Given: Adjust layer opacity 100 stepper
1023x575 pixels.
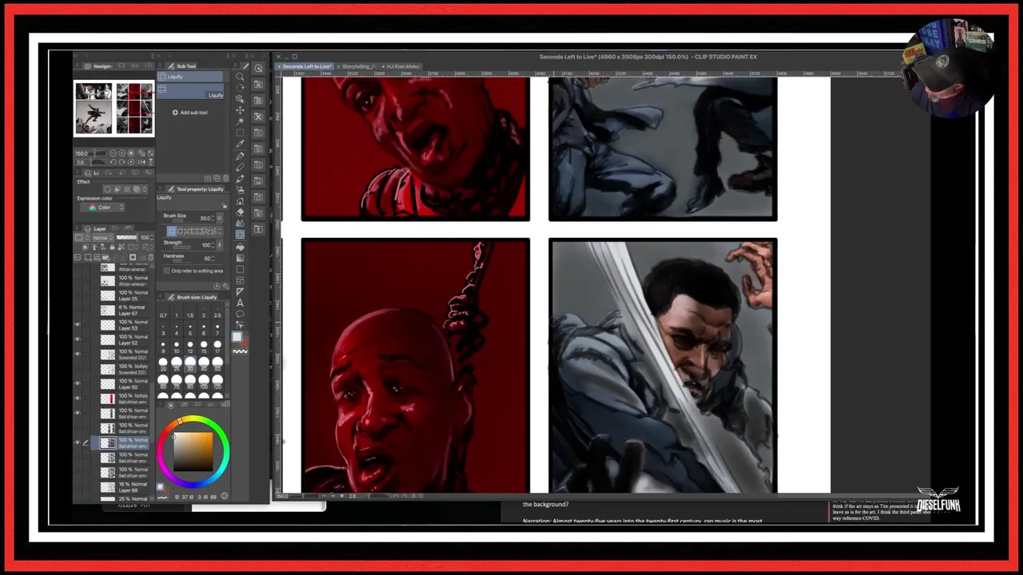Looking at the screenshot, I should tap(152, 237).
